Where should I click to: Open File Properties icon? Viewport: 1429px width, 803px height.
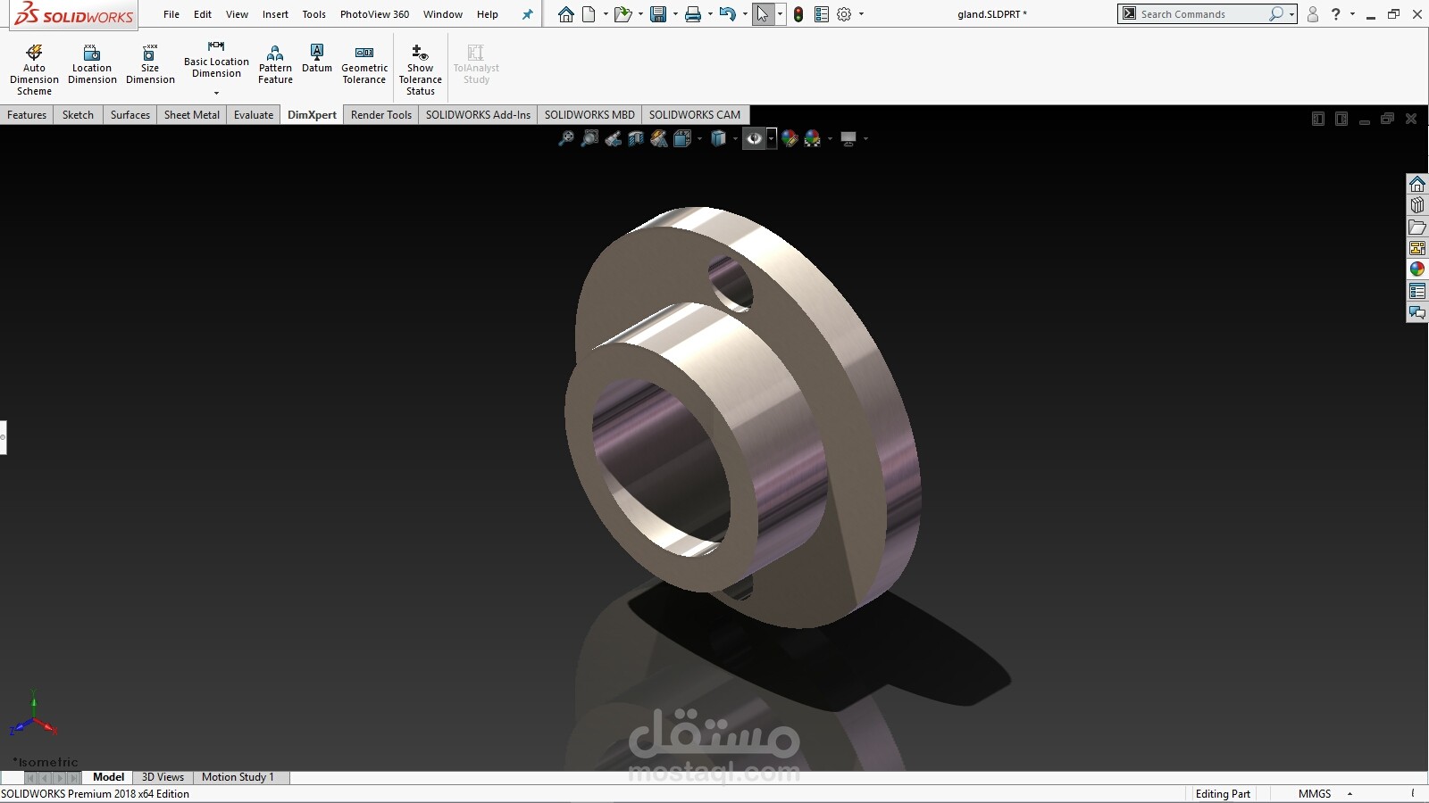822,14
